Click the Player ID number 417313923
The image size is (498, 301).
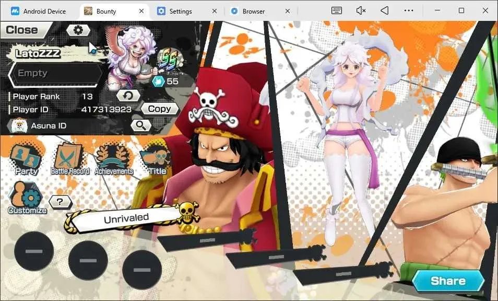coord(106,110)
